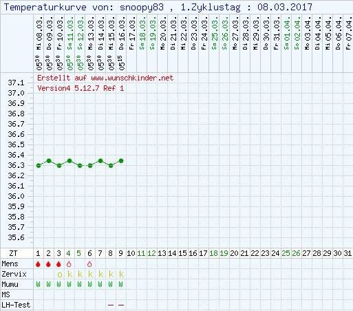
Task: Click the temperature point for cycle day 7
Action: 100,161
